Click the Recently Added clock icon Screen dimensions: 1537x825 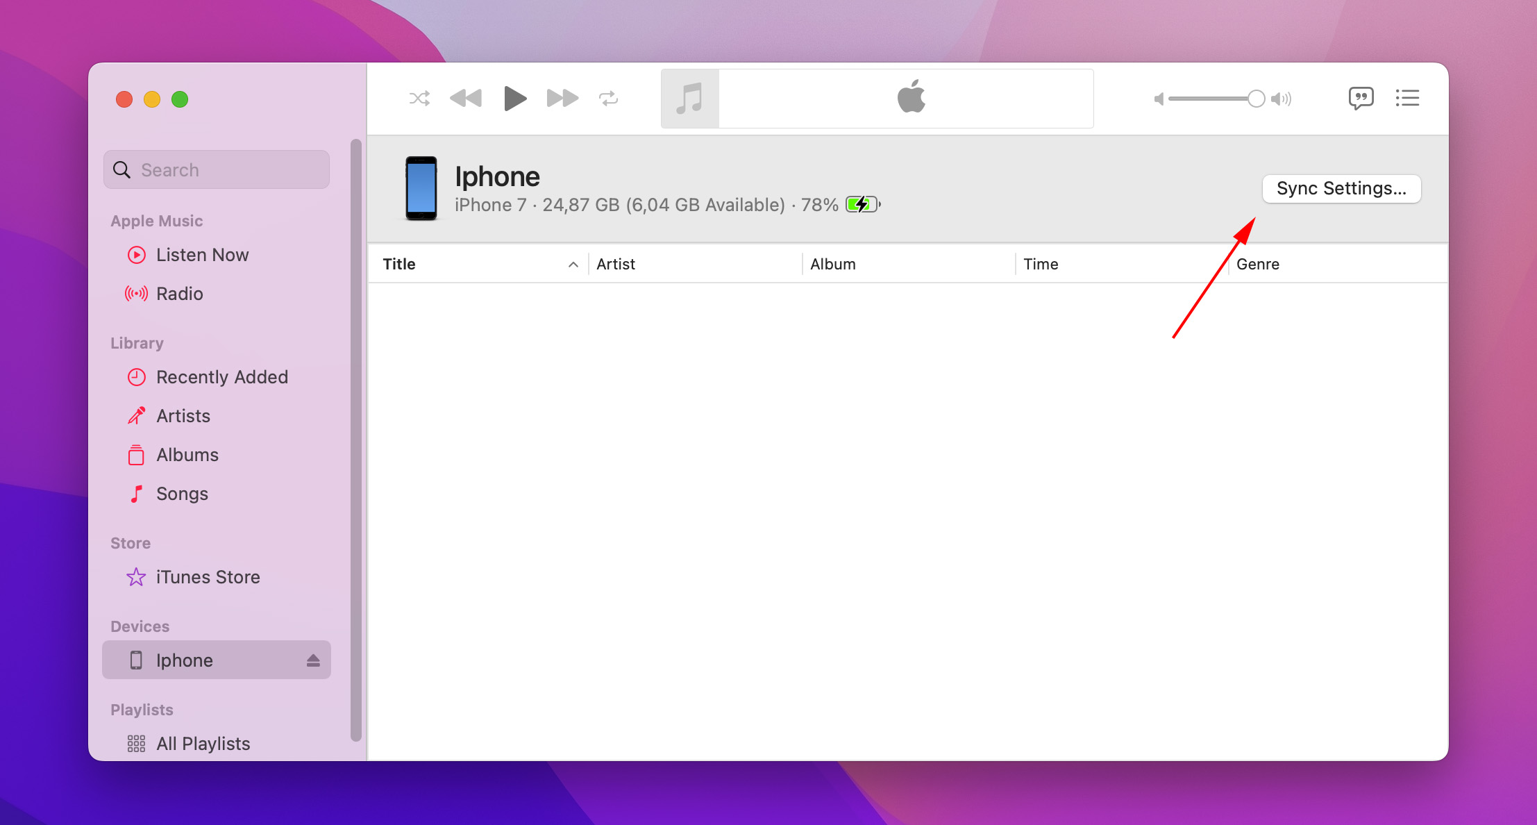(x=137, y=377)
